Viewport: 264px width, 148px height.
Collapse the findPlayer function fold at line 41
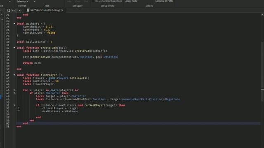14,75
